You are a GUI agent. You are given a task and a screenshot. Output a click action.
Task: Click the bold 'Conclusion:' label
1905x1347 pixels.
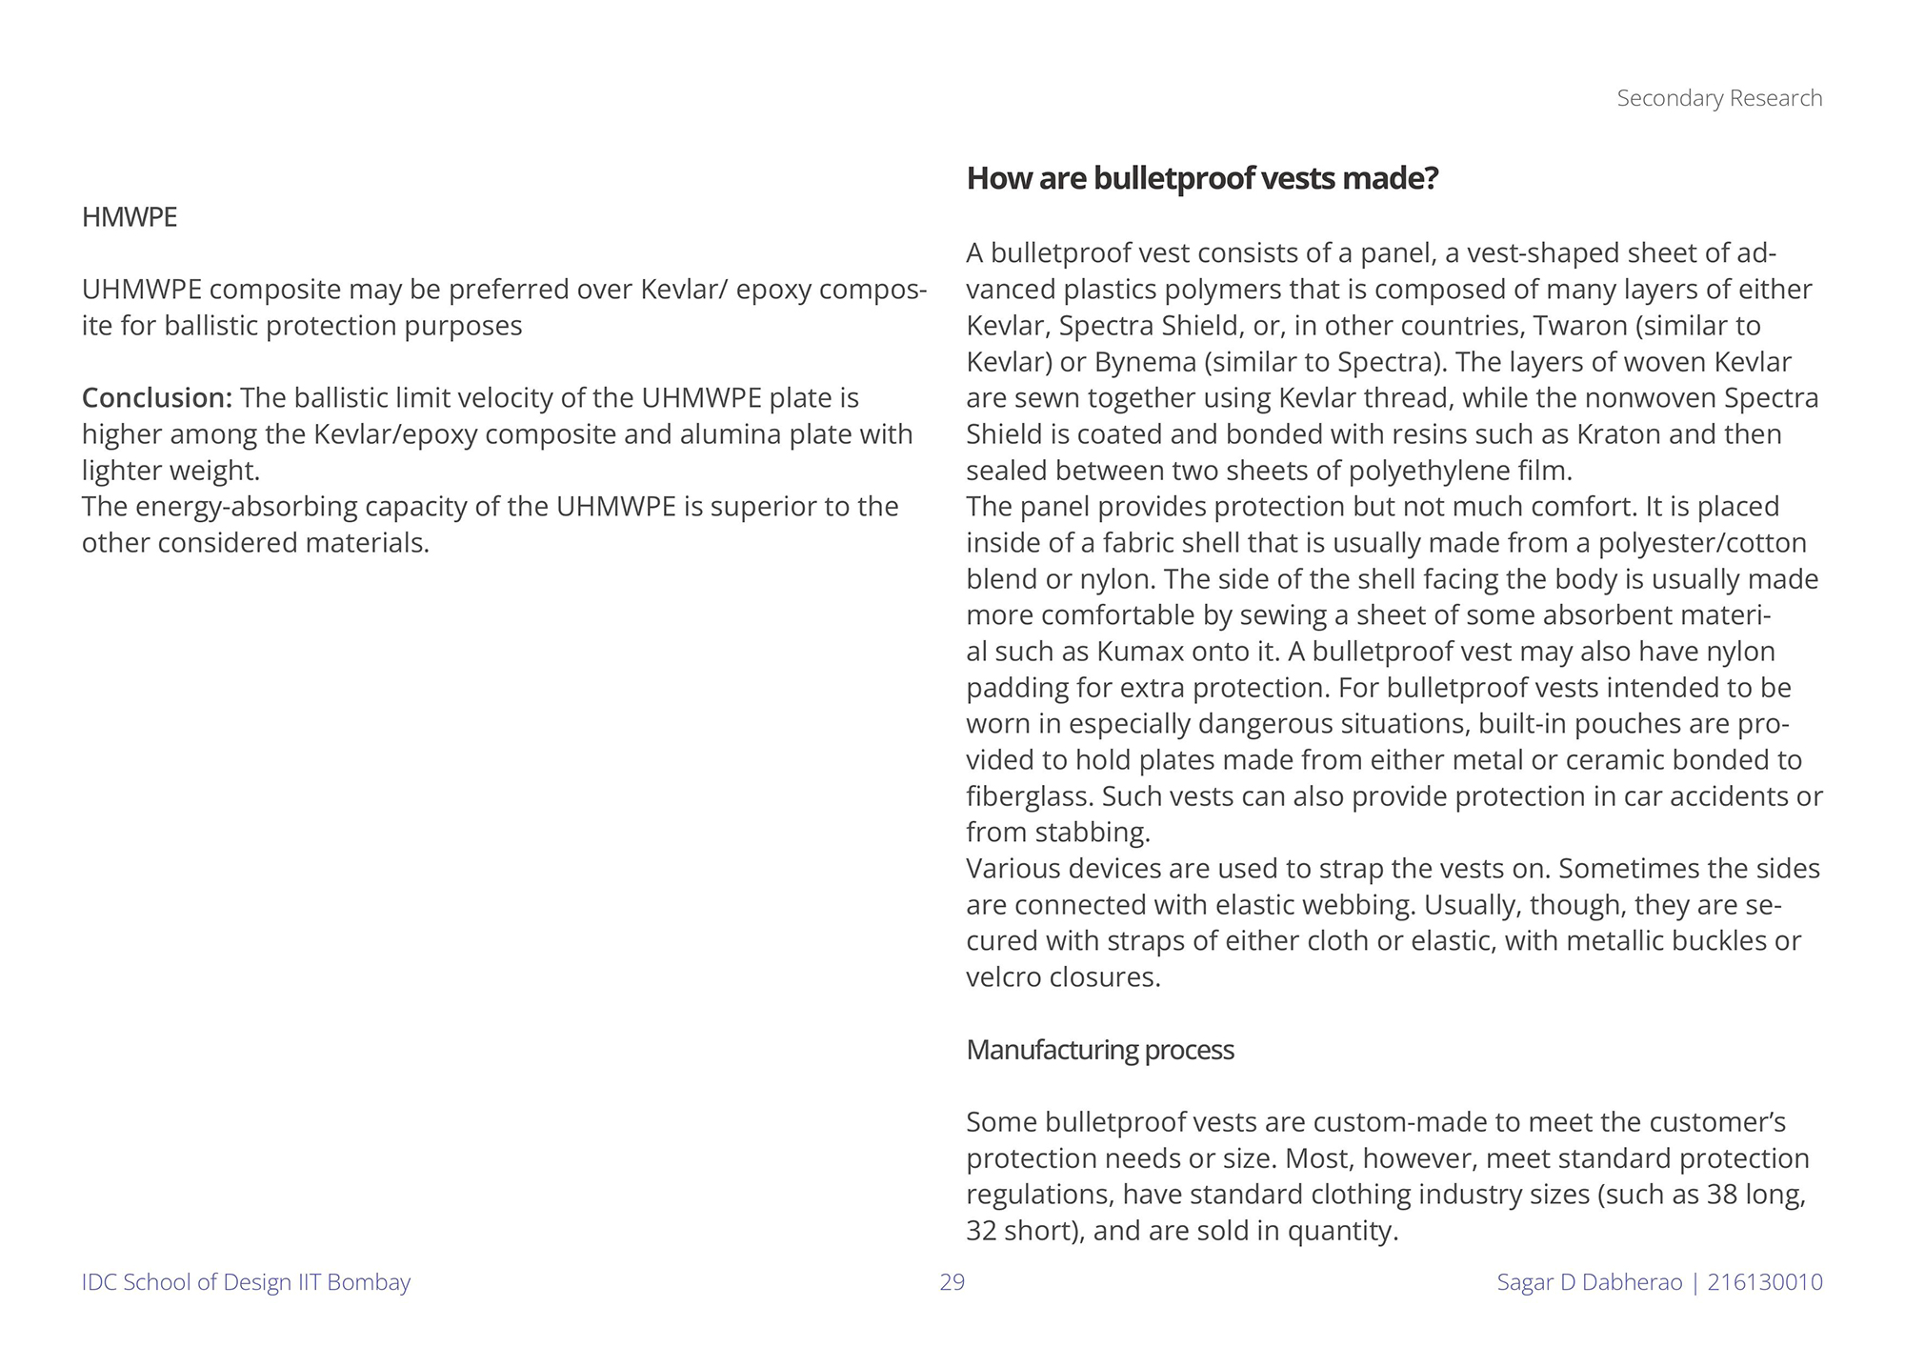157,397
